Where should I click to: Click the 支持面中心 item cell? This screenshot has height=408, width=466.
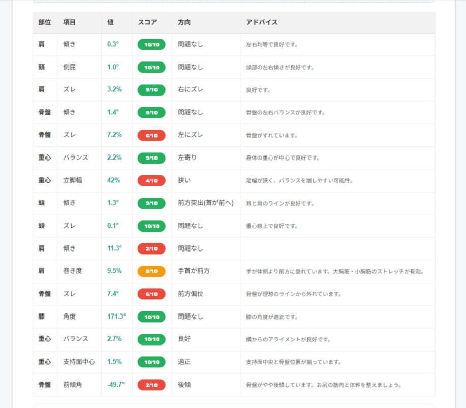[x=78, y=362]
